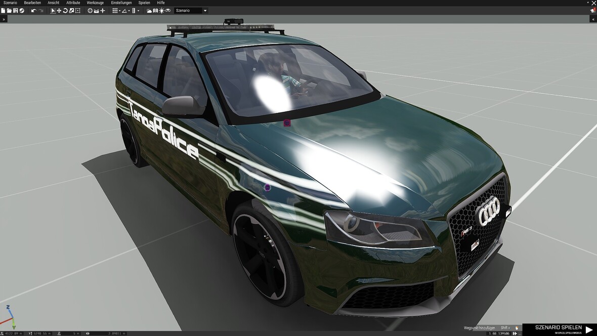597x336 pixels.
Task: Toggle the rotation angle snapping icon
Action: tap(124, 11)
